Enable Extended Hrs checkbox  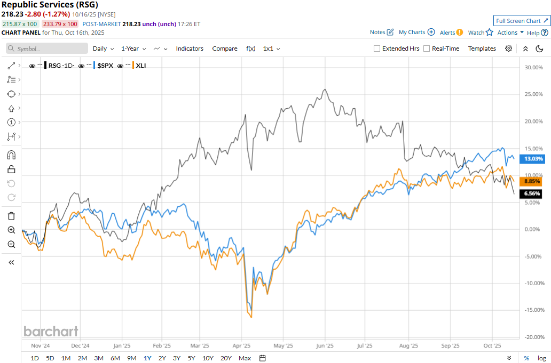(x=377, y=49)
